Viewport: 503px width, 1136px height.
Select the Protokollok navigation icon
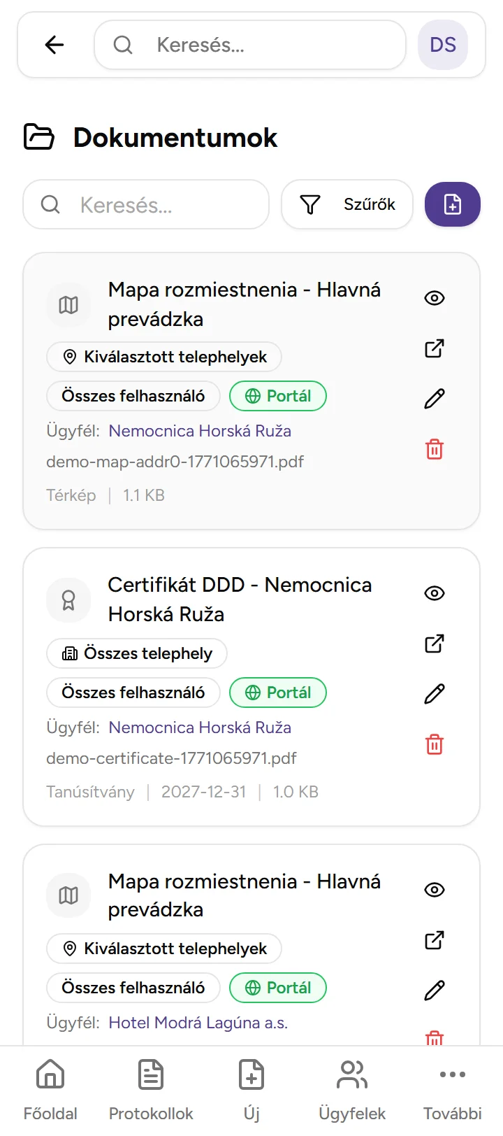click(150, 1074)
